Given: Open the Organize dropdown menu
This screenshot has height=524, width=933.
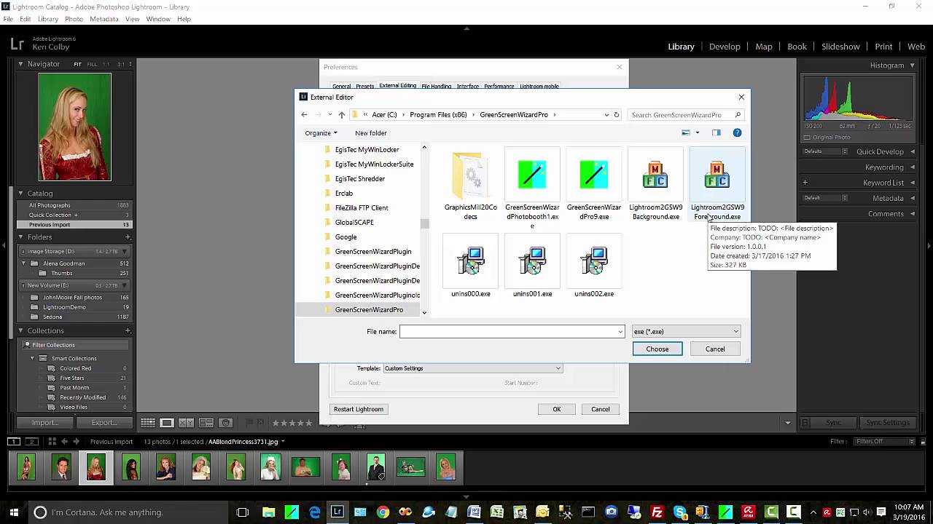Looking at the screenshot, I should point(321,132).
